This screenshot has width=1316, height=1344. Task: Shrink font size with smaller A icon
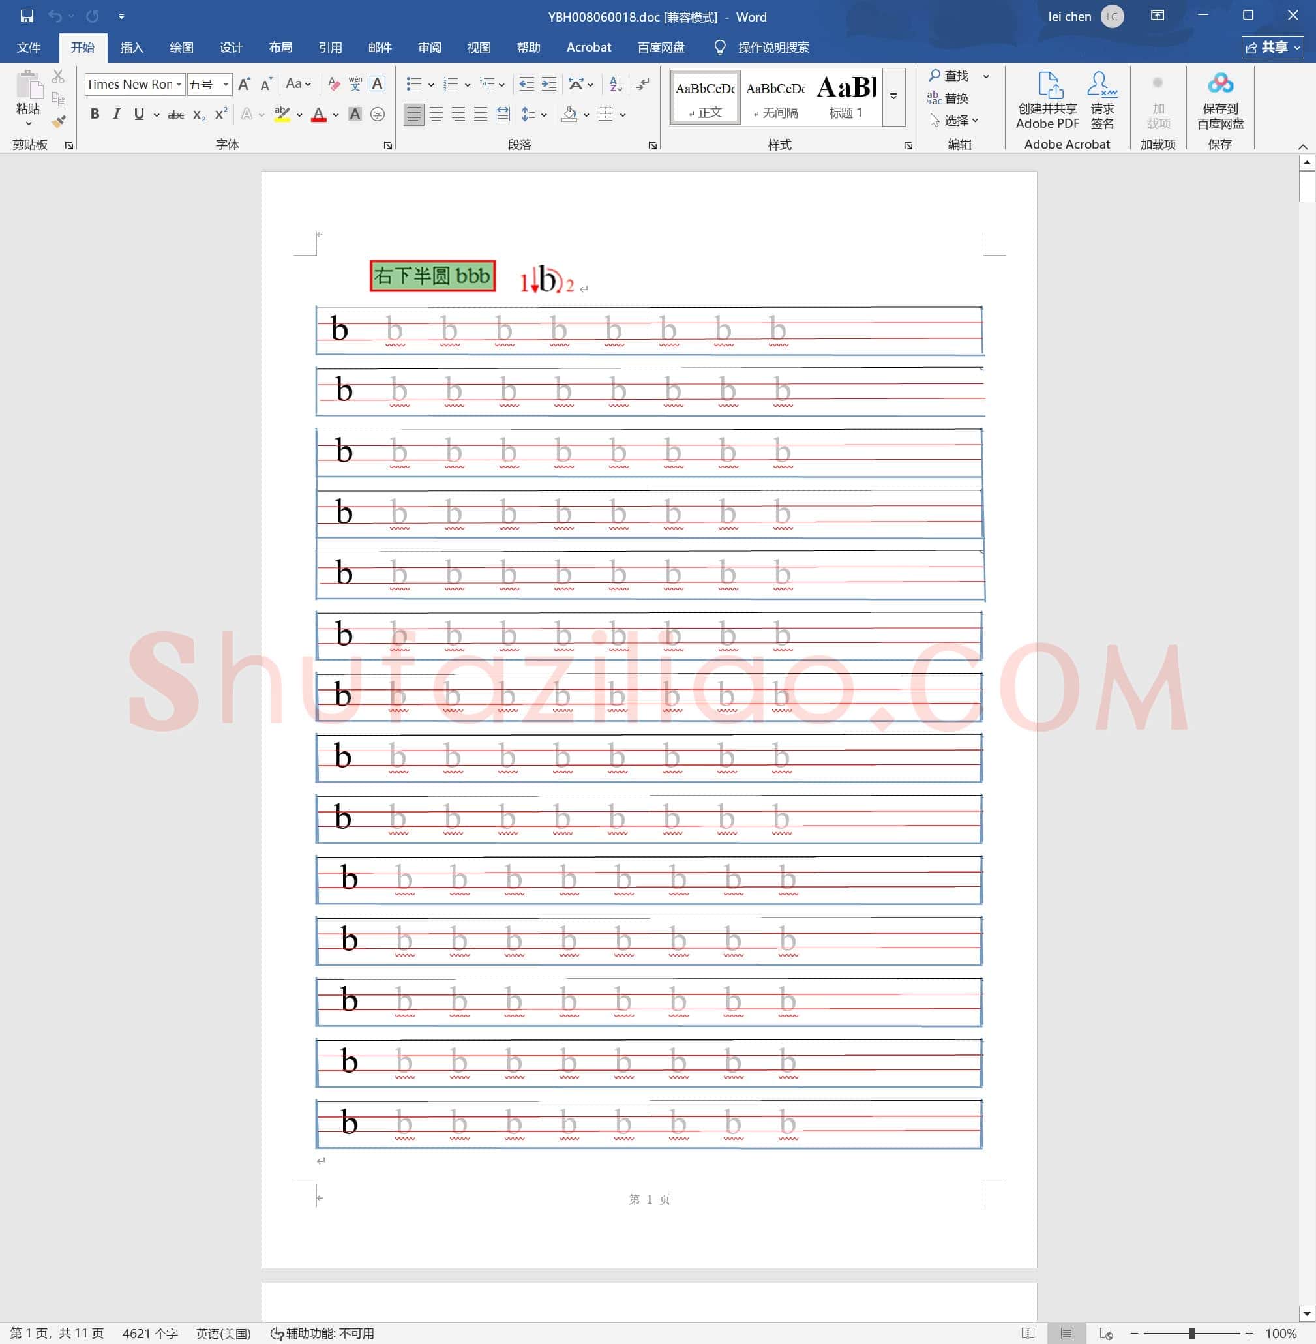(266, 84)
